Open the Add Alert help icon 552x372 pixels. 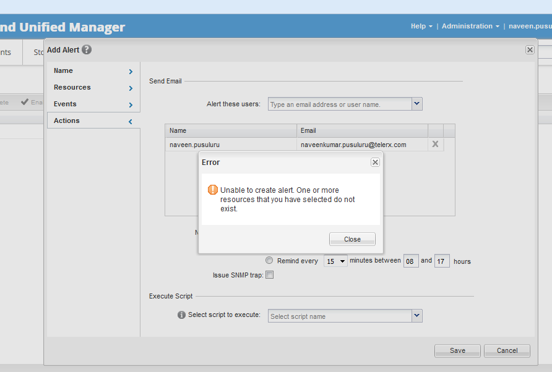pyautogui.click(x=87, y=49)
